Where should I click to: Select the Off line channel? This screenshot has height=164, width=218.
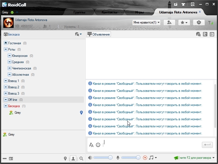click(43, 99)
